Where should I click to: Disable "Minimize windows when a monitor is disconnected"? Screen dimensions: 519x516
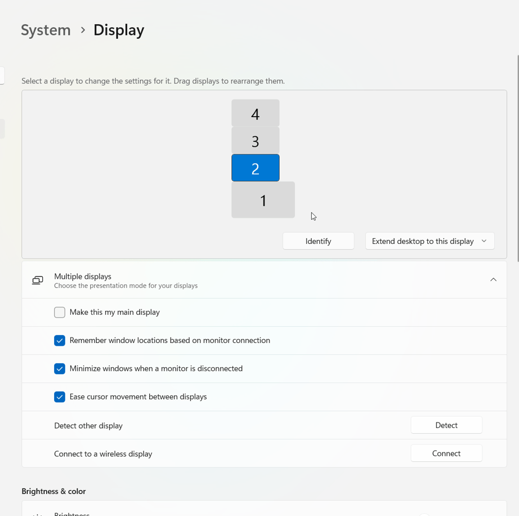click(x=60, y=368)
